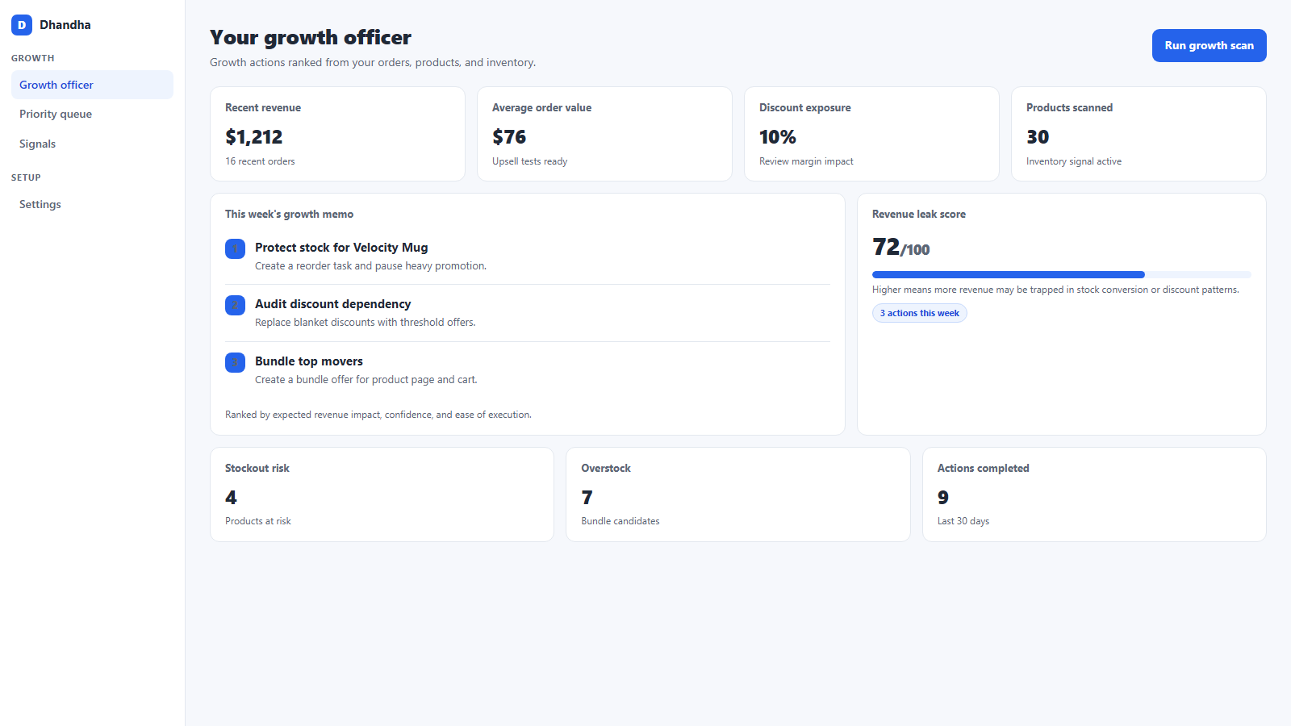
Task: Open Settings in sidebar
Action: tap(92, 204)
